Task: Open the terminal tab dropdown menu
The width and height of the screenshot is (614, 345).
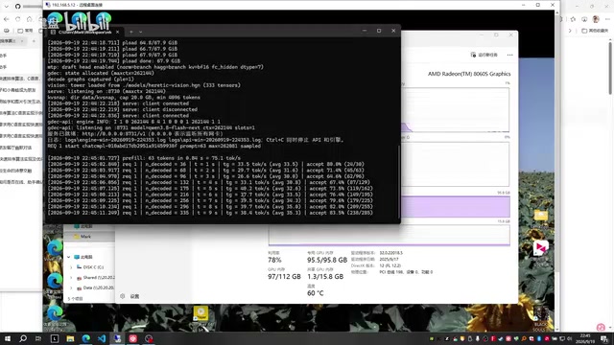Action: pyautogui.click(x=141, y=32)
